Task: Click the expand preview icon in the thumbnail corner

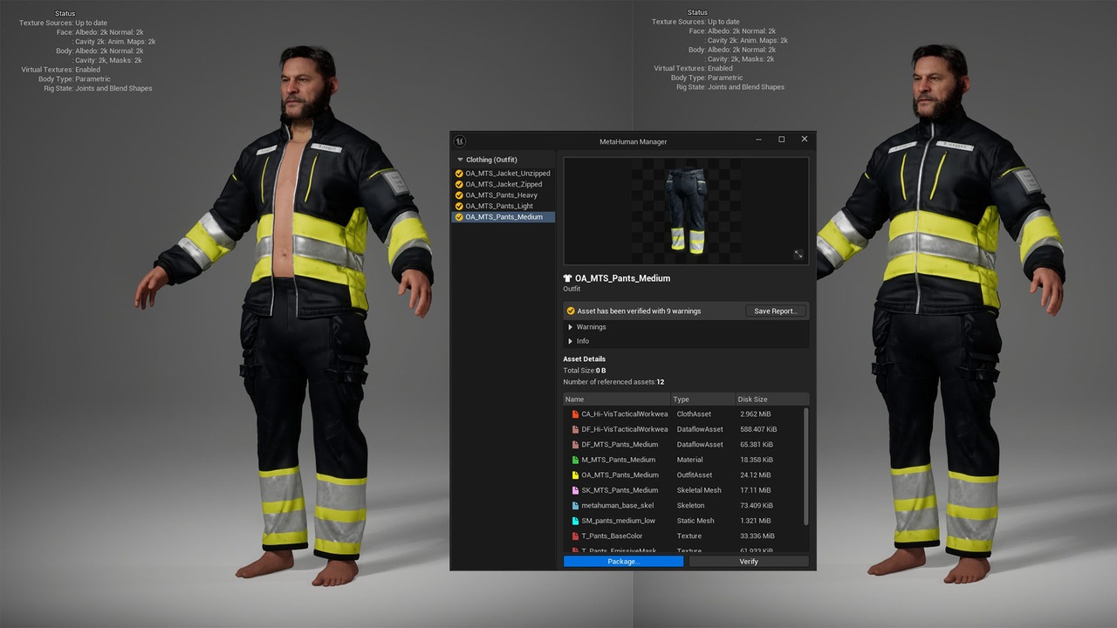Action: click(x=798, y=255)
